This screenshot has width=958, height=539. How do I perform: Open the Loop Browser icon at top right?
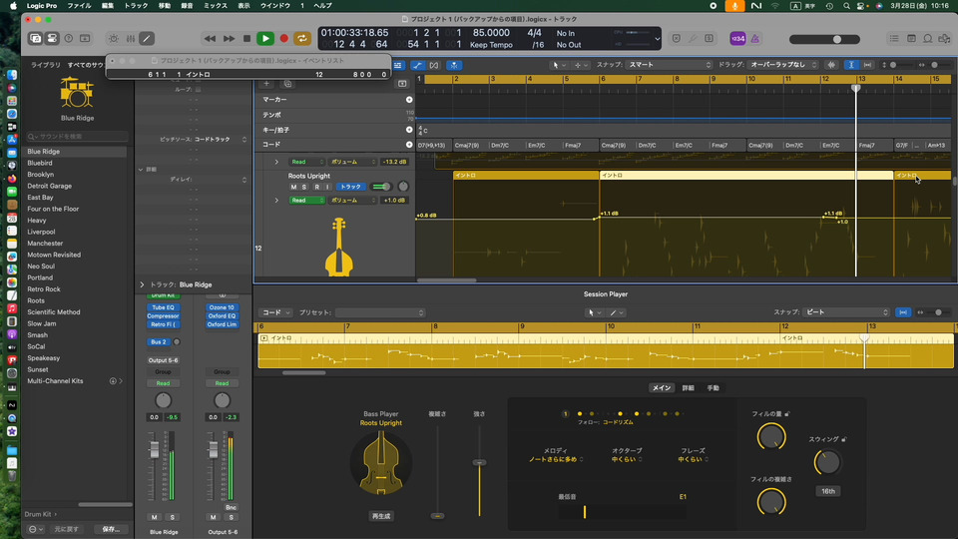tap(929, 39)
